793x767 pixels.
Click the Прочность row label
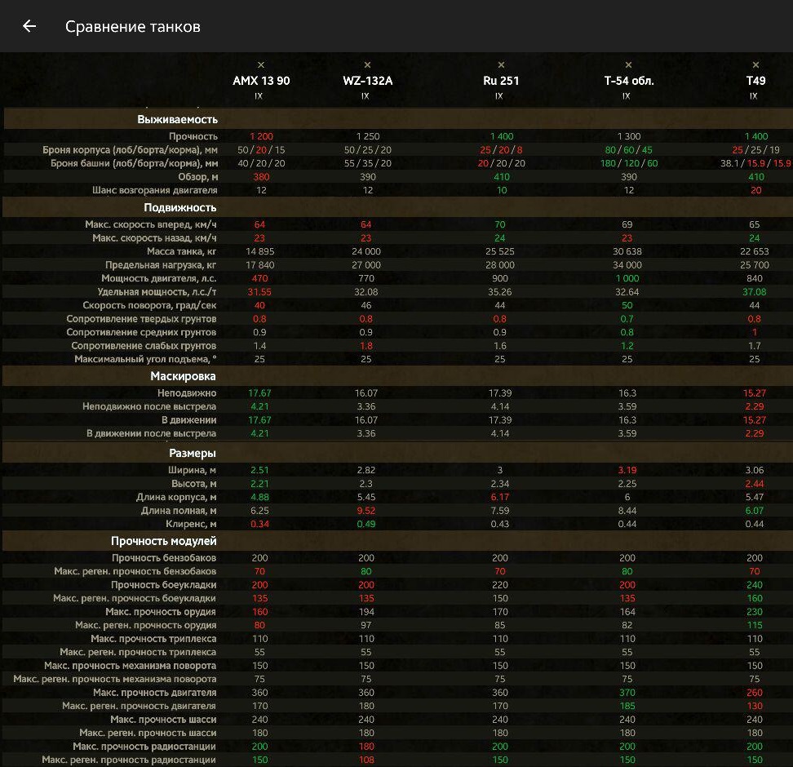[193, 136]
